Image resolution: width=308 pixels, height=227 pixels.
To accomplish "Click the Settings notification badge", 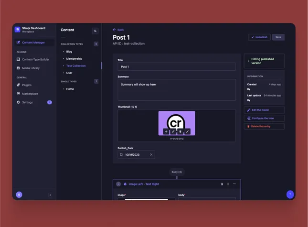I will coord(50,102).
